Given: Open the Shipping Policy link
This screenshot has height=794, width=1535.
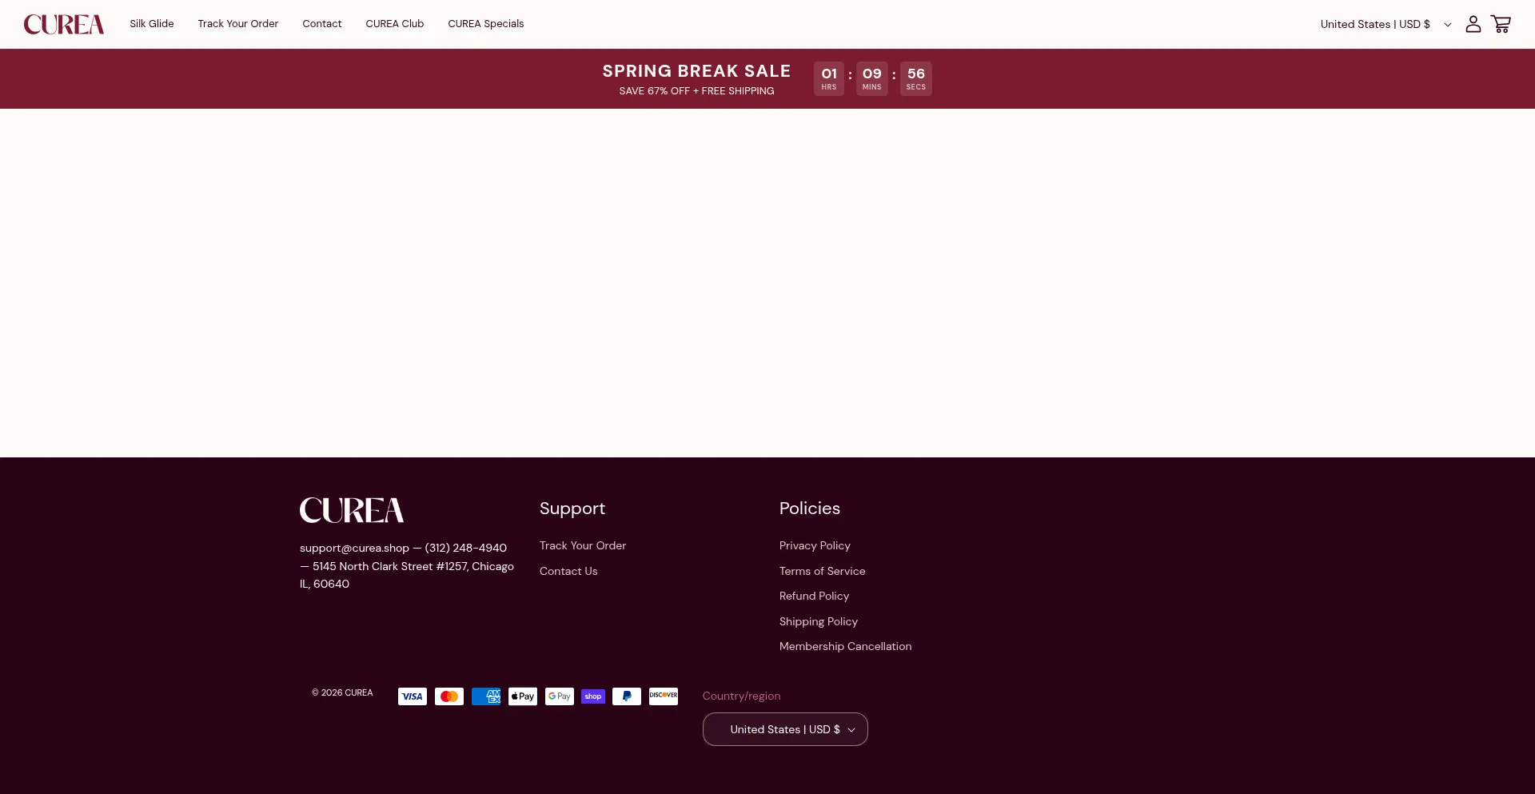Looking at the screenshot, I should coord(819,621).
